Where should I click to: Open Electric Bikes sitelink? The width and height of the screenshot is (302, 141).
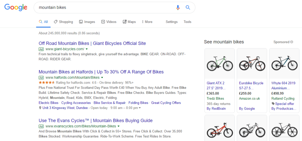pyautogui.click(x=49, y=103)
